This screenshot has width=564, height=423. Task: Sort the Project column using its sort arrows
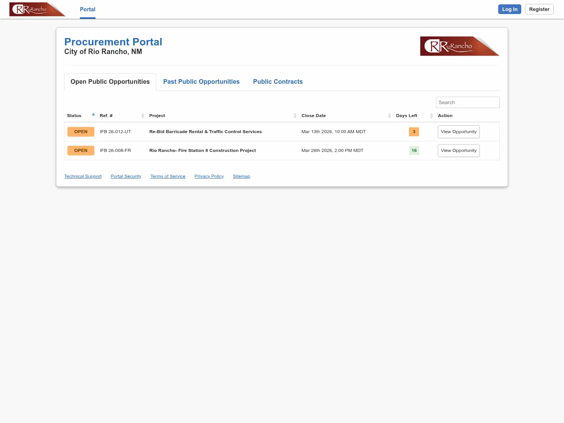pyautogui.click(x=295, y=116)
